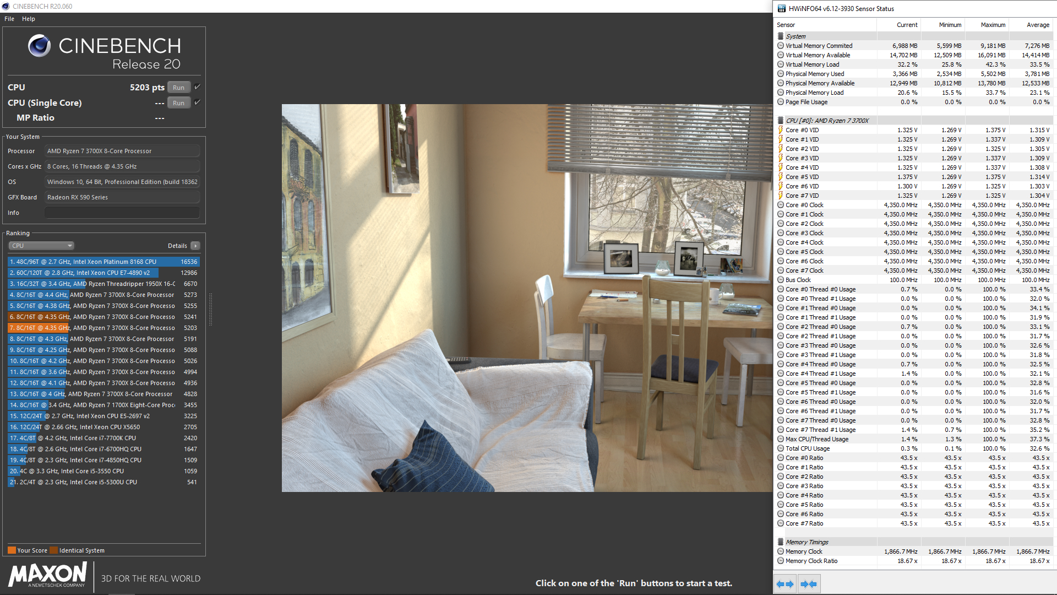Expand the ranking Details arrow
Image resolution: width=1057 pixels, height=595 pixels.
195,246
